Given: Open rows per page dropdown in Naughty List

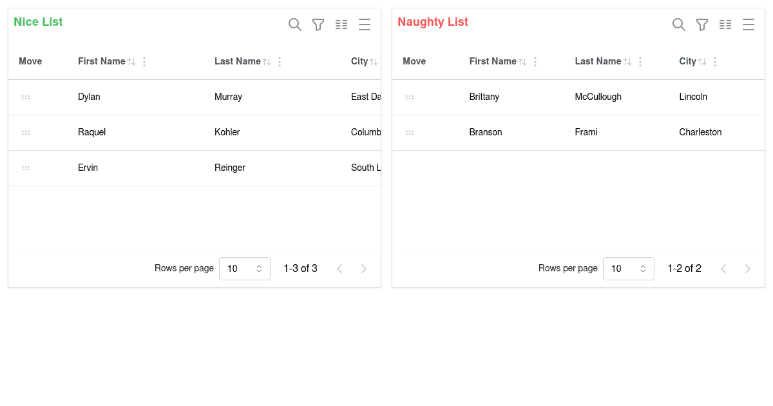Looking at the screenshot, I should coord(629,269).
